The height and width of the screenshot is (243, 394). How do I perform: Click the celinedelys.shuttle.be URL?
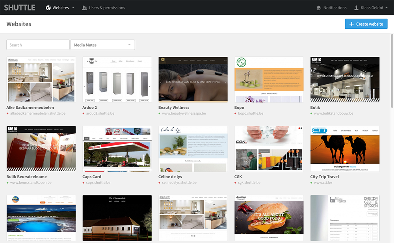coord(179,183)
